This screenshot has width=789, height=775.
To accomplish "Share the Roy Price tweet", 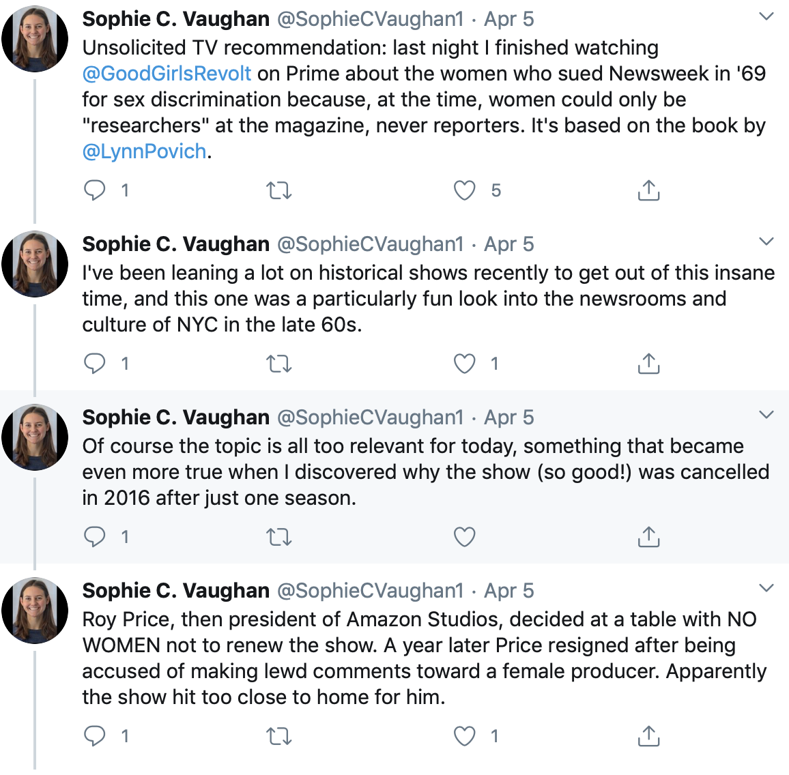I will (x=648, y=736).
